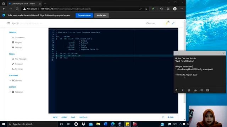
Task: Reload the browser page
Action: [x=17, y=9]
